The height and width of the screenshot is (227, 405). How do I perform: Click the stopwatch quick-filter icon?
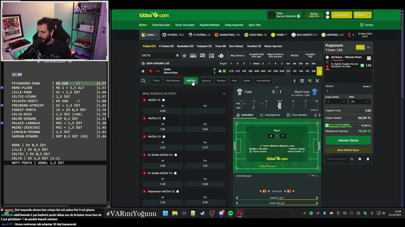click(221, 55)
